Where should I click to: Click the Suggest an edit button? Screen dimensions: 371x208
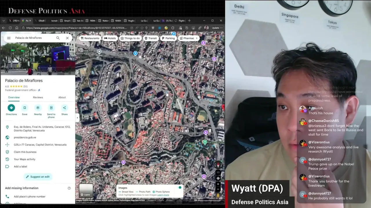coord(38,177)
